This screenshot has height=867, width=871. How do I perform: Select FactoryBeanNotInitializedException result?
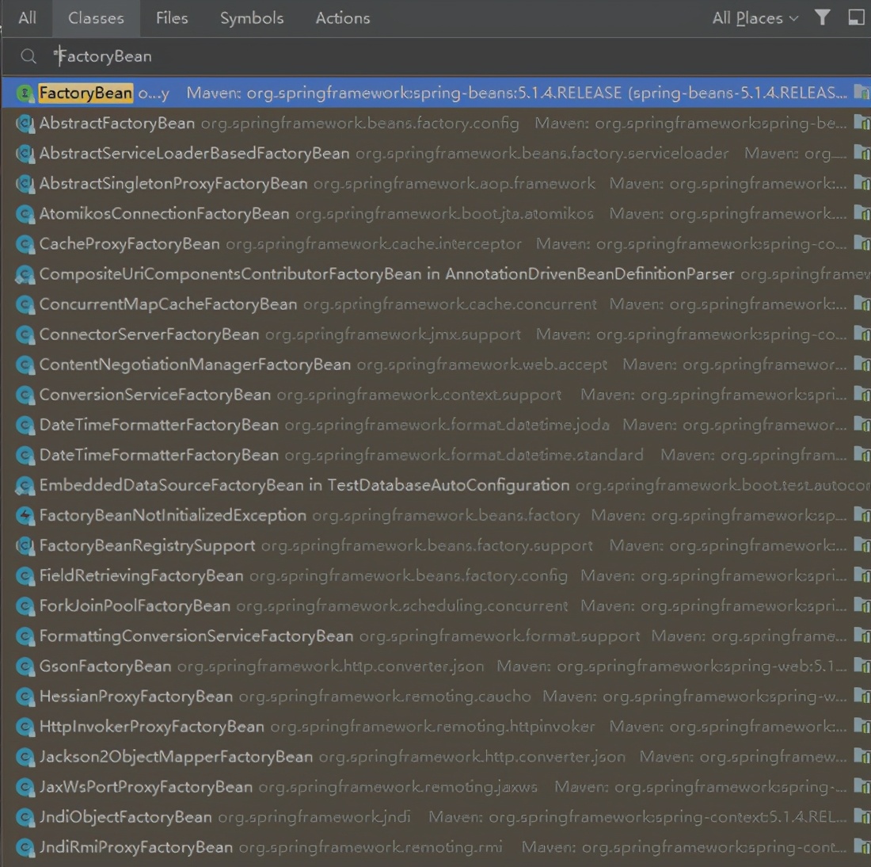(436, 515)
